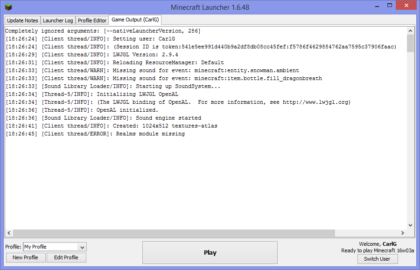
Task: Click the 'Sound engine started' log line
Action: click(104, 118)
